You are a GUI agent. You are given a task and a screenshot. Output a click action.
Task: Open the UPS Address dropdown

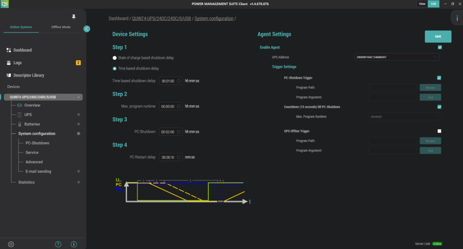pyautogui.click(x=396, y=57)
